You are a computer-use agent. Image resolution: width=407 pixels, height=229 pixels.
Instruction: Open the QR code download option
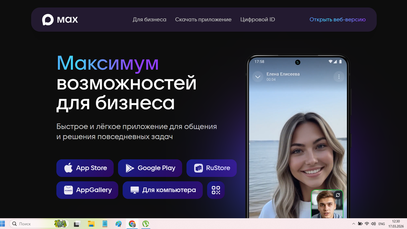[216, 190]
